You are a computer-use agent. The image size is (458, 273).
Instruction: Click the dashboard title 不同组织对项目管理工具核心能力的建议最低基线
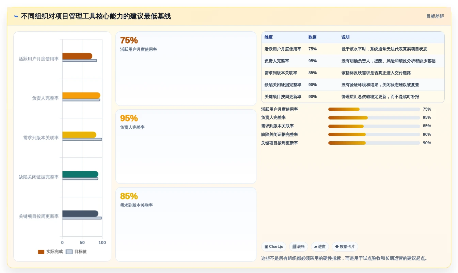point(96,16)
